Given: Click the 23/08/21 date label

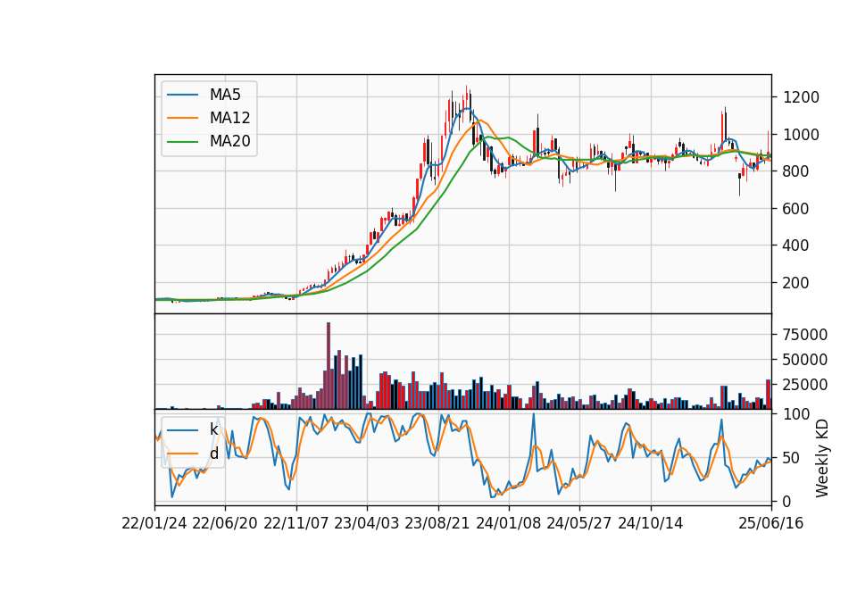Looking at the screenshot, I should coord(437,524).
